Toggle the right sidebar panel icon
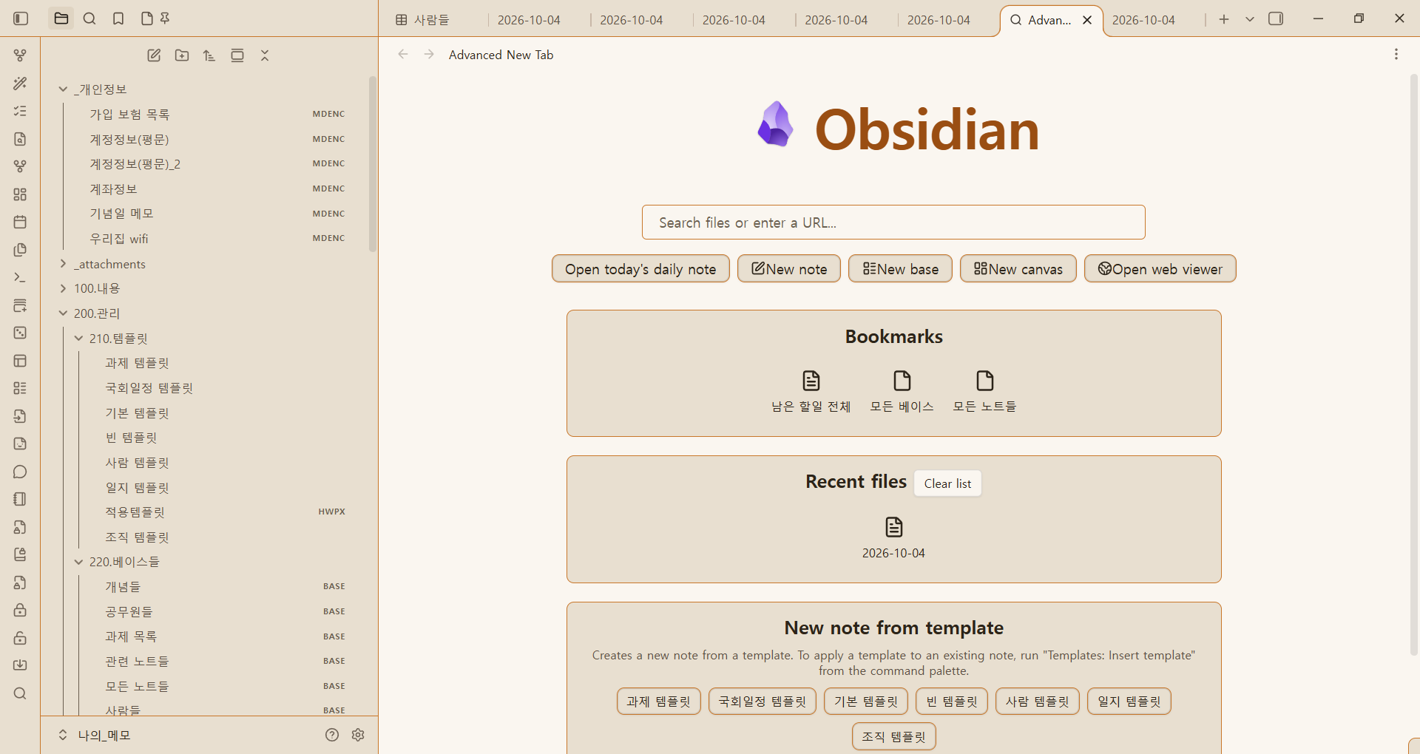This screenshot has width=1420, height=754. pyautogui.click(x=1276, y=18)
